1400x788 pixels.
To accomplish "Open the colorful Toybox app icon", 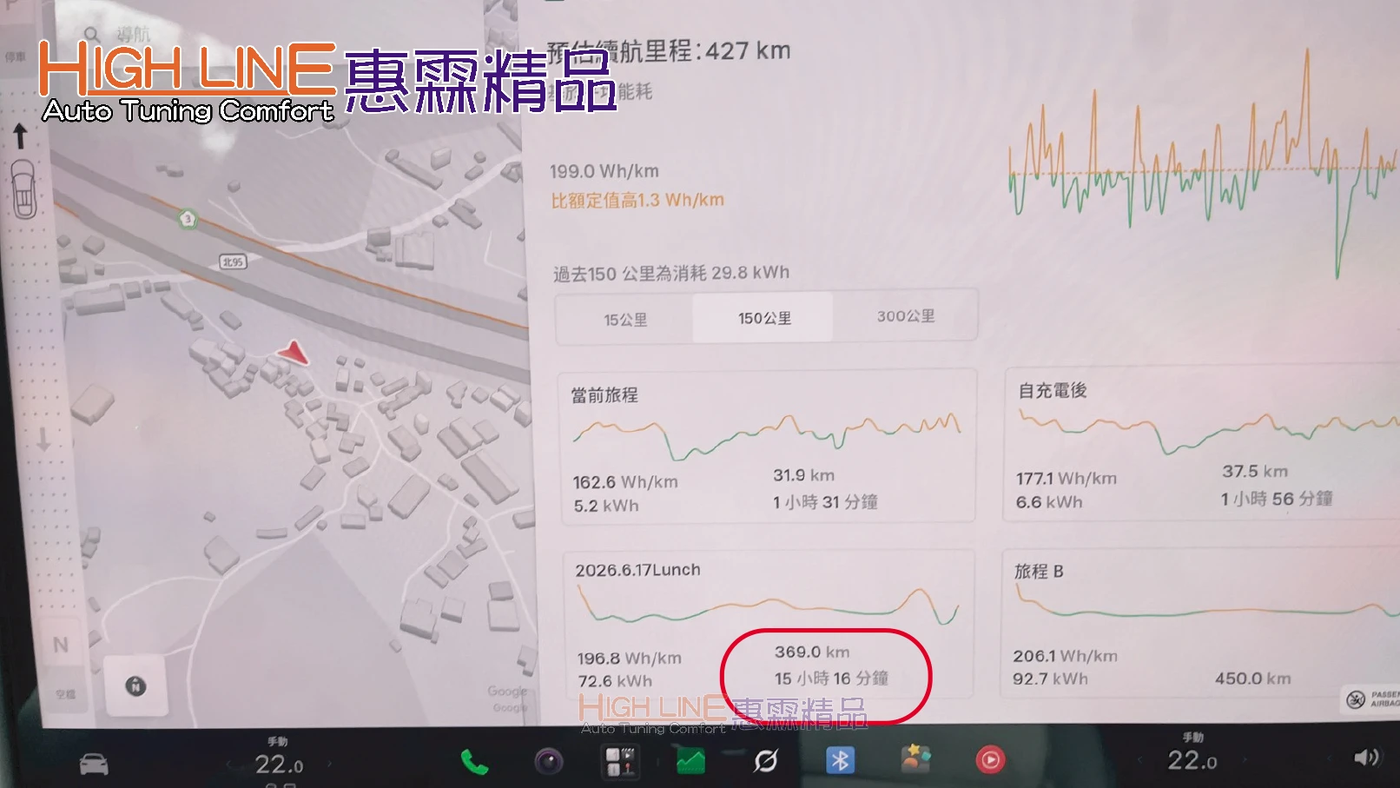I will (915, 759).
